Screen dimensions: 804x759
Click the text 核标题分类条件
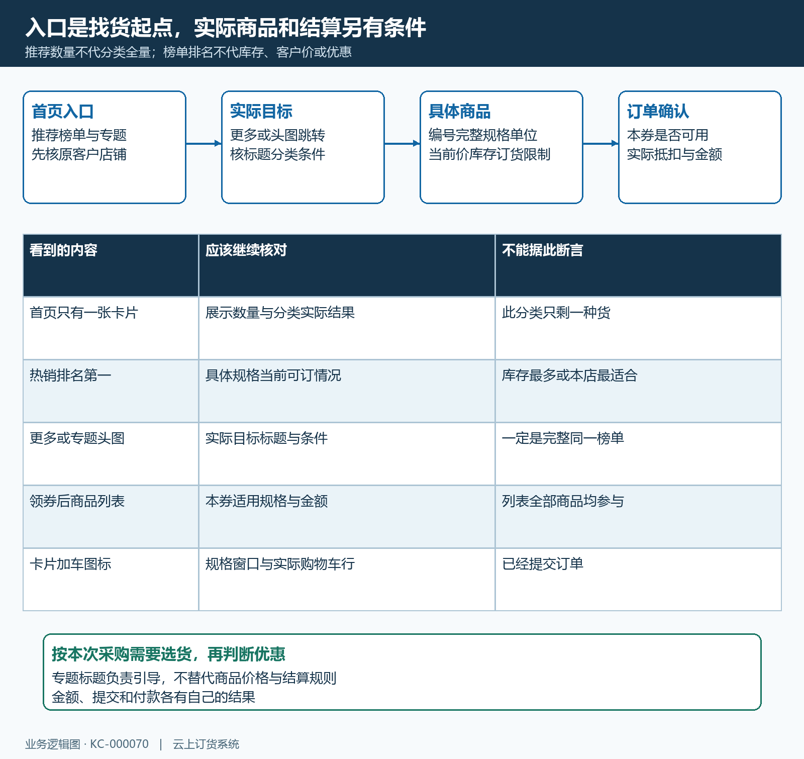click(x=277, y=154)
